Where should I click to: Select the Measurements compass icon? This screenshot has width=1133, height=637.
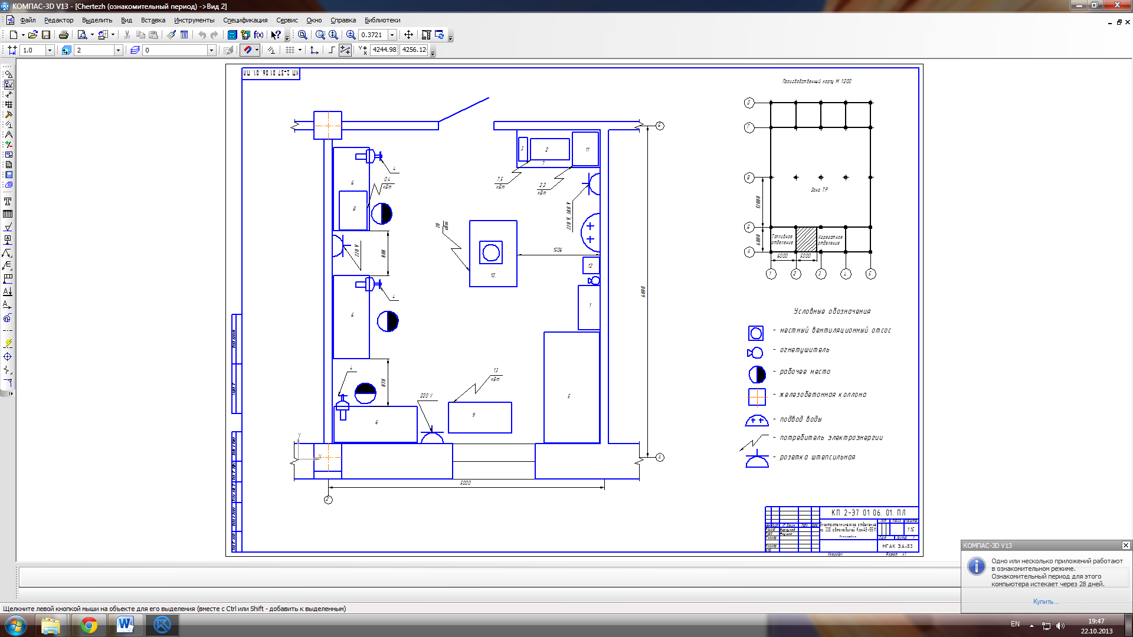click(8, 134)
